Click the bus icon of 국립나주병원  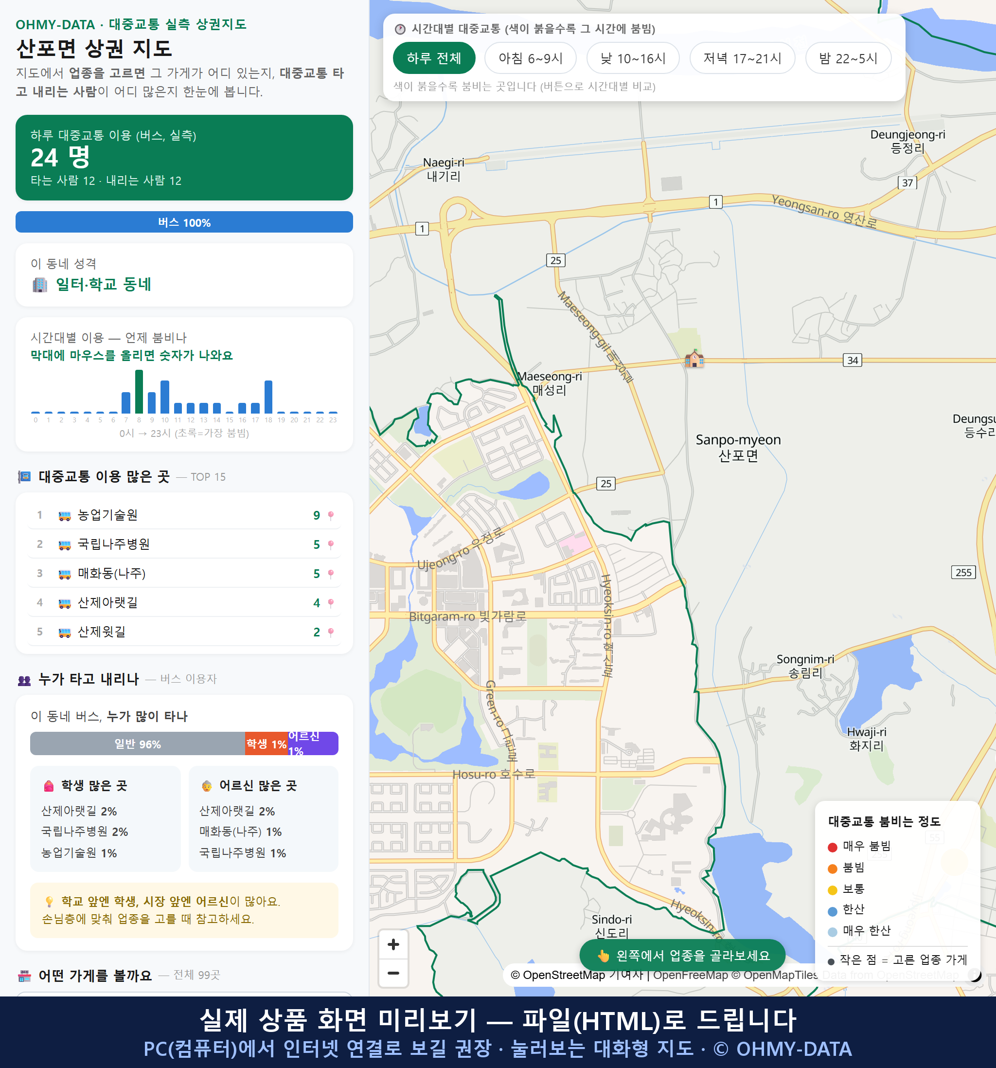64,545
